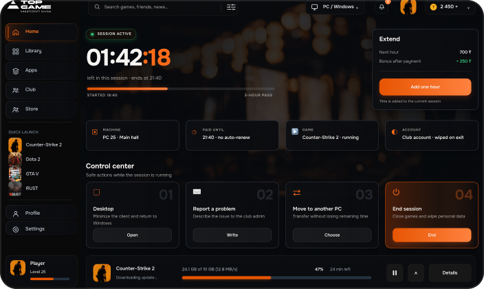
Task: Open the Desktop control card button
Action: click(133, 235)
